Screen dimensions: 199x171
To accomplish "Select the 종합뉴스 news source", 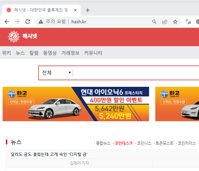I will click(x=103, y=143).
